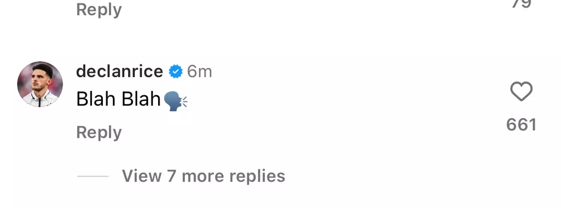The image size is (561, 208).
Task: Click the number 7 in View 7 more replies
Action: click(172, 176)
